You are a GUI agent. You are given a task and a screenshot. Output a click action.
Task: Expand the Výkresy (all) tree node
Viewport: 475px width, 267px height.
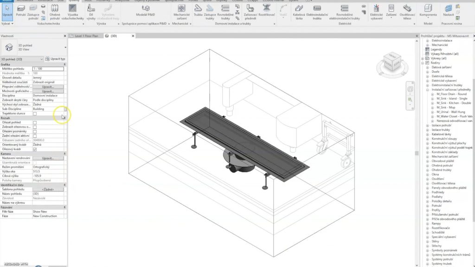423,58
